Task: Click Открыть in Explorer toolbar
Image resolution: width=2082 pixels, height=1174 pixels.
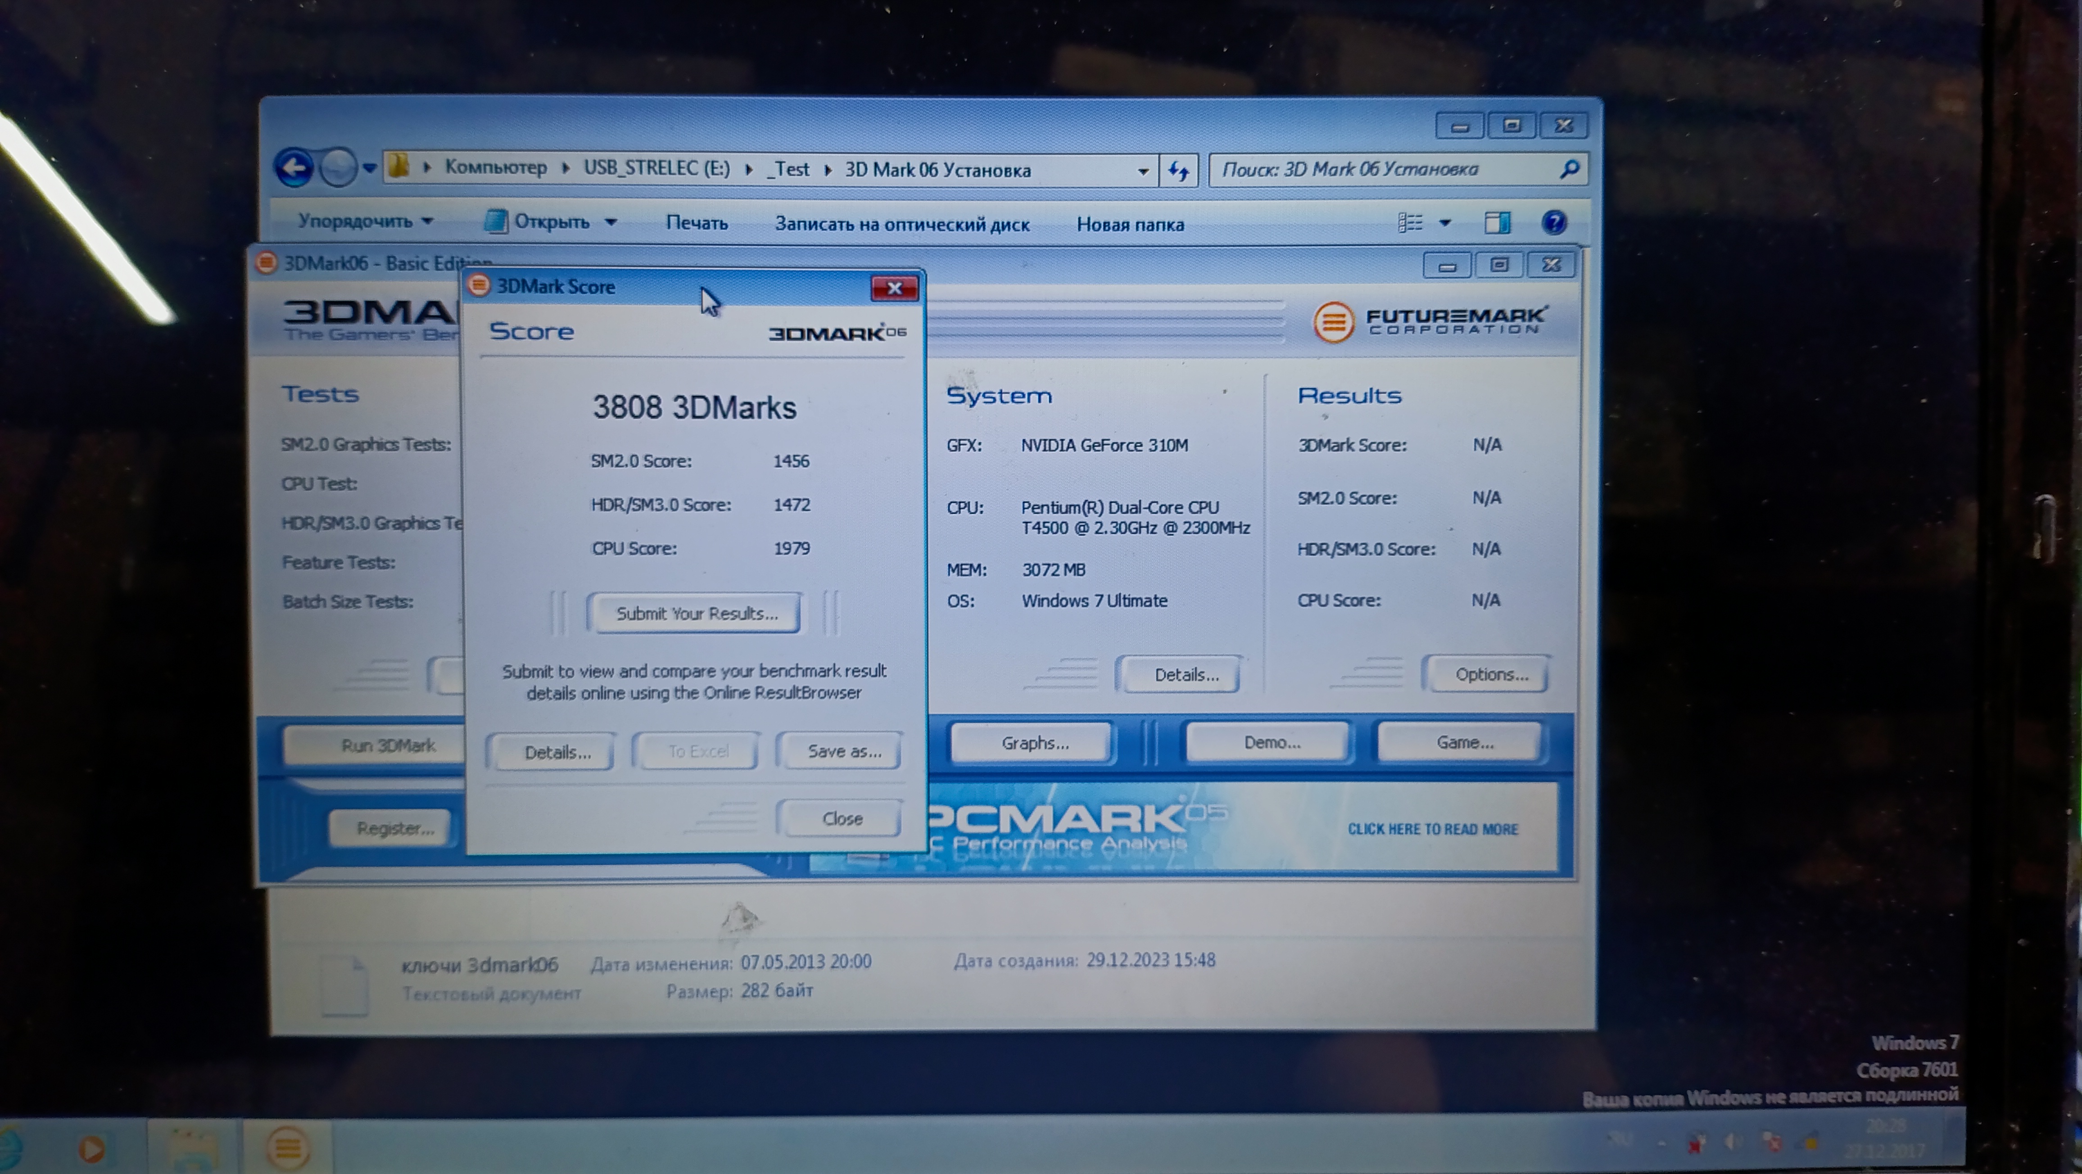Action: pyautogui.click(x=538, y=221)
